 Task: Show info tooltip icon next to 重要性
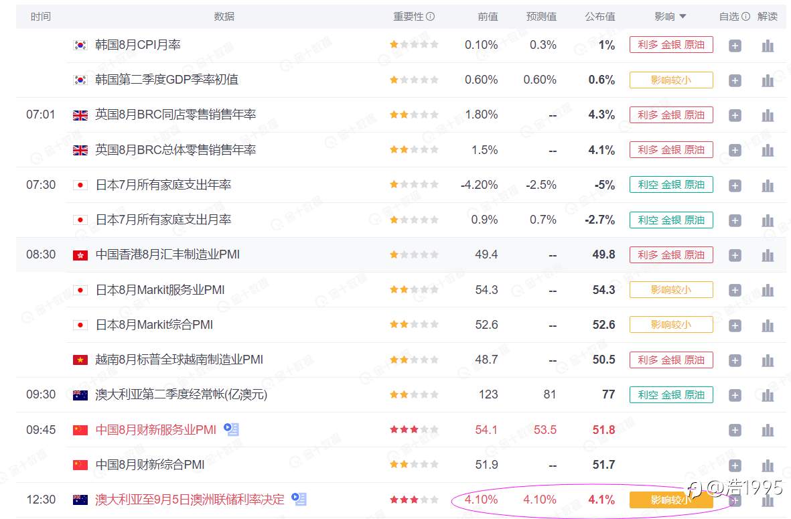[x=430, y=16]
